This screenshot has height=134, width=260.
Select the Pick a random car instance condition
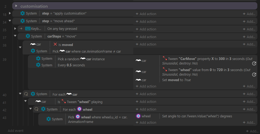click(80, 59)
